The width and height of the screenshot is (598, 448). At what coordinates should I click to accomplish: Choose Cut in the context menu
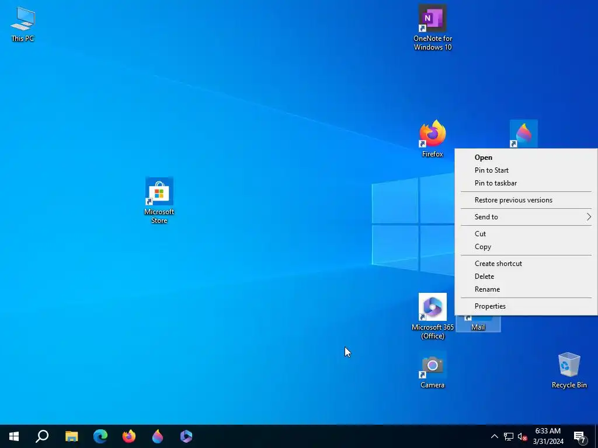point(526,233)
